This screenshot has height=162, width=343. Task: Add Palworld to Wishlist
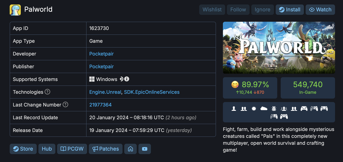click(212, 10)
